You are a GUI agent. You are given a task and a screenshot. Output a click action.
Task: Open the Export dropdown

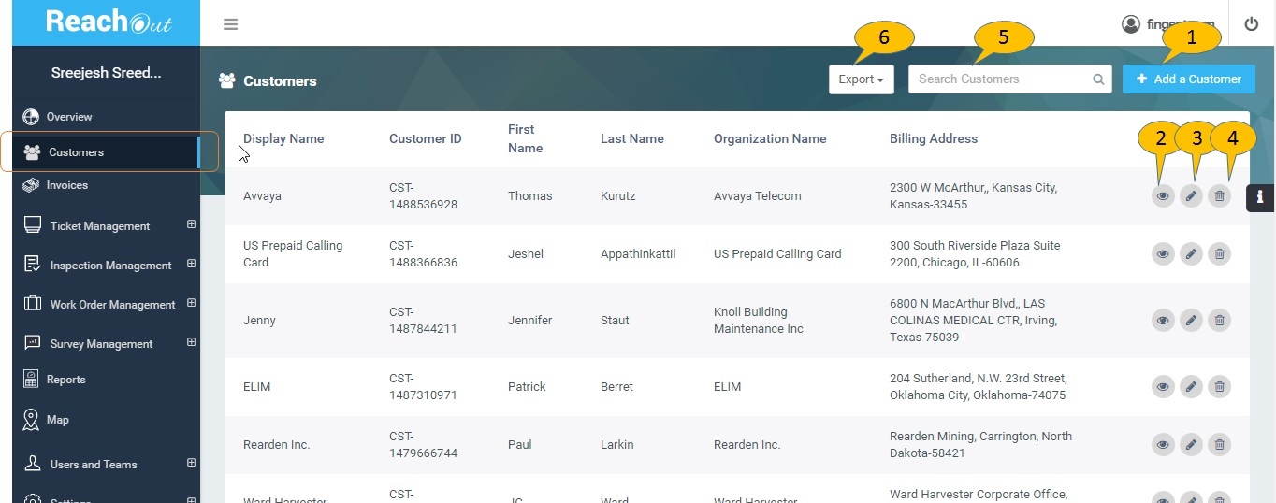pyautogui.click(x=861, y=79)
